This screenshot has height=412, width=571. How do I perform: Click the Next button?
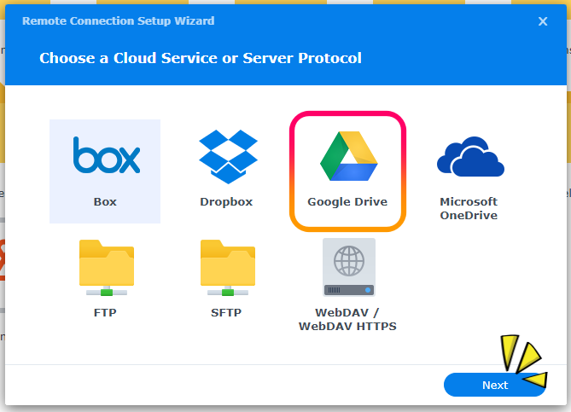[494, 385]
